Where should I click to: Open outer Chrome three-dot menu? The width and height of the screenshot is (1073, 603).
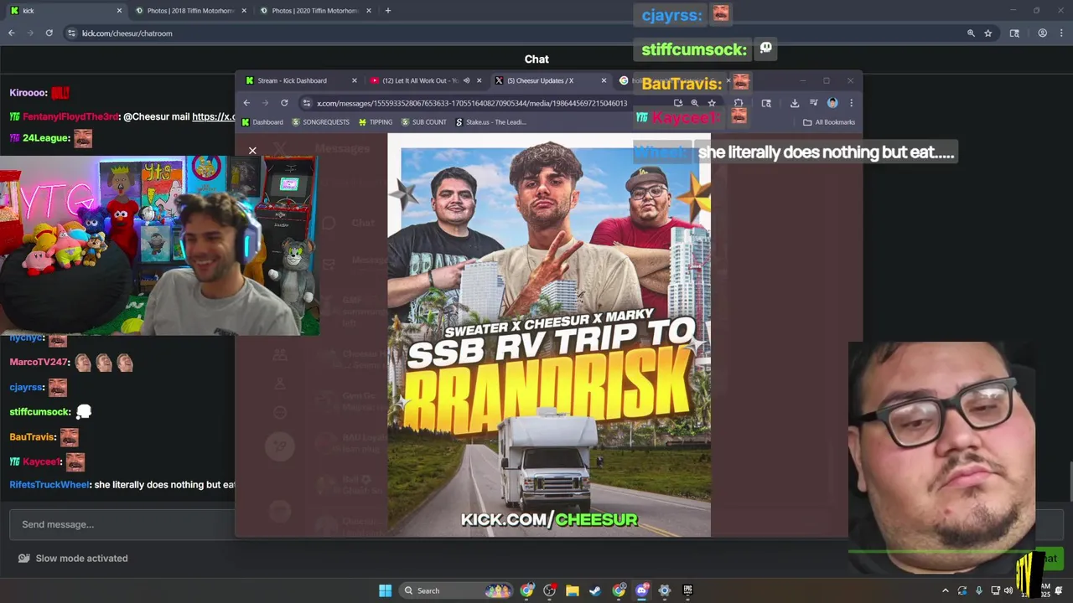pos(1061,33)
